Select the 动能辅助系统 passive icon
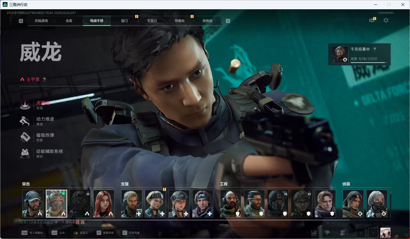The width and height of the screenshot is (410, 239). pyautogui.click(x=25, y=153)
